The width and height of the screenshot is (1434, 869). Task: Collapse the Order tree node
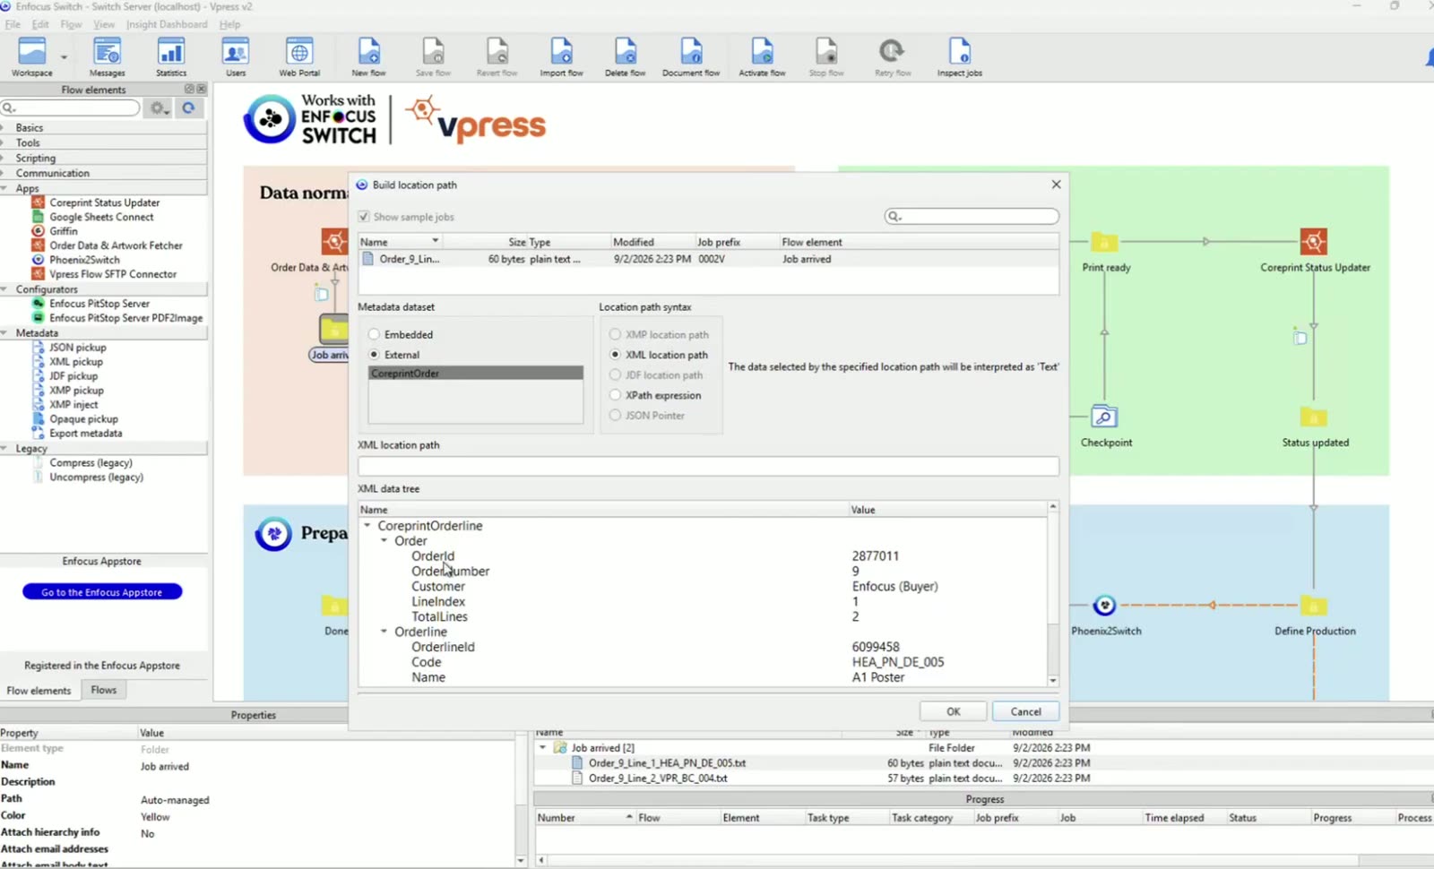click(384, 541)
